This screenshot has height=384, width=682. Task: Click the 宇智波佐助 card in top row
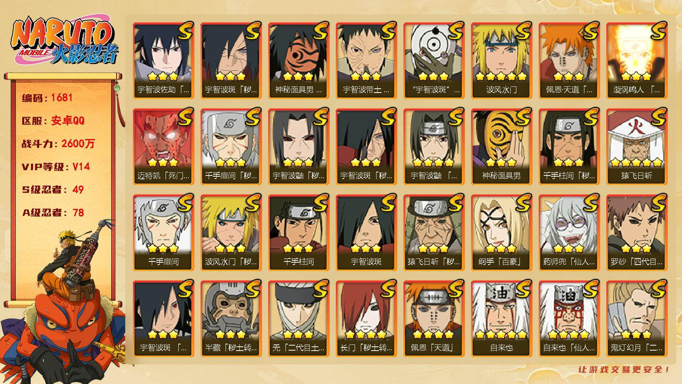163,61
